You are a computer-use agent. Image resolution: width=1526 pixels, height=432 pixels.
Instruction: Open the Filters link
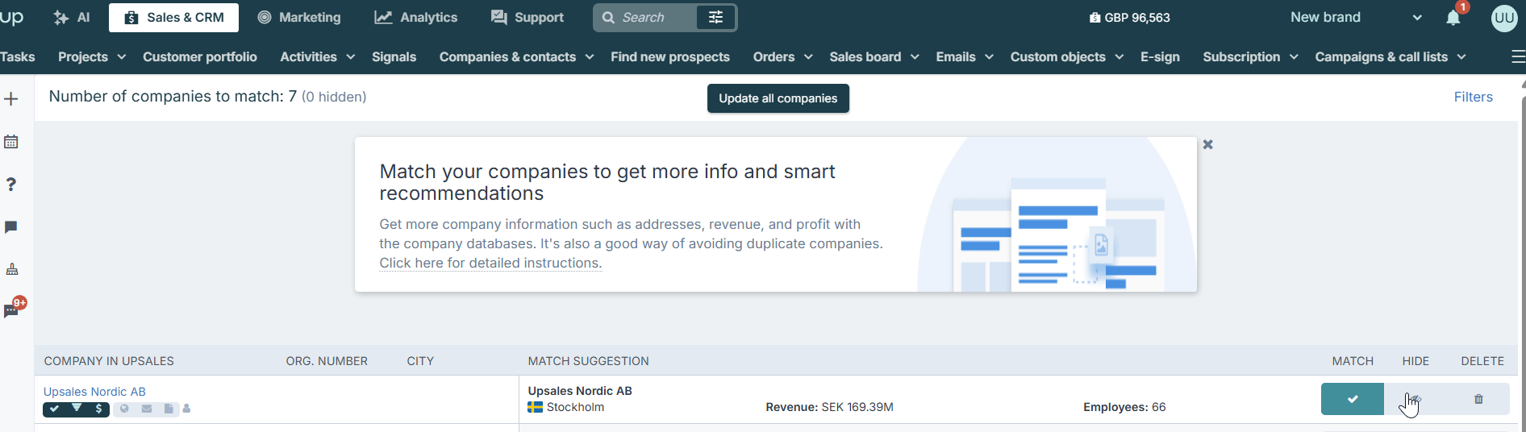click(x=1473, y=97)
